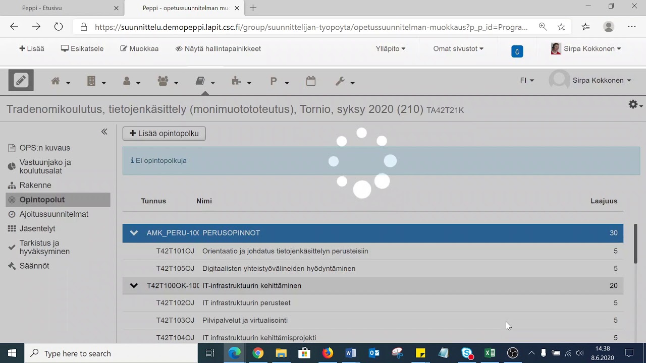Open the home icon menu
The width and height of the screenshot is (646, 363).
coord(60,81)
